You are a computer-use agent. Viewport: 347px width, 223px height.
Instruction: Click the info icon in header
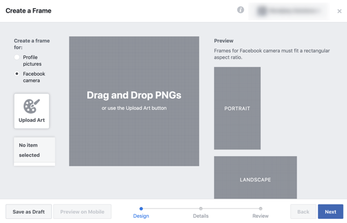241,10
